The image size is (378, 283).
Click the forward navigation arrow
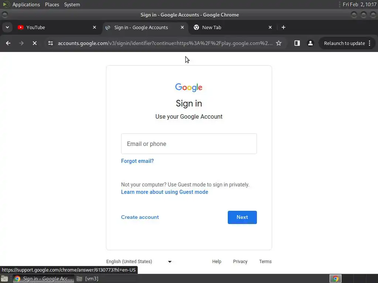[x=21, y=43]
